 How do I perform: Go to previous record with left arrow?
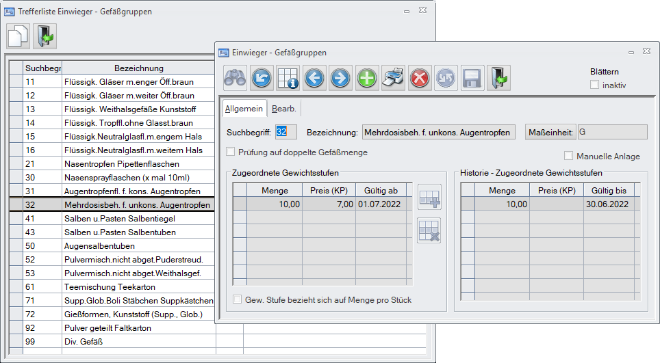click(314, 79)
